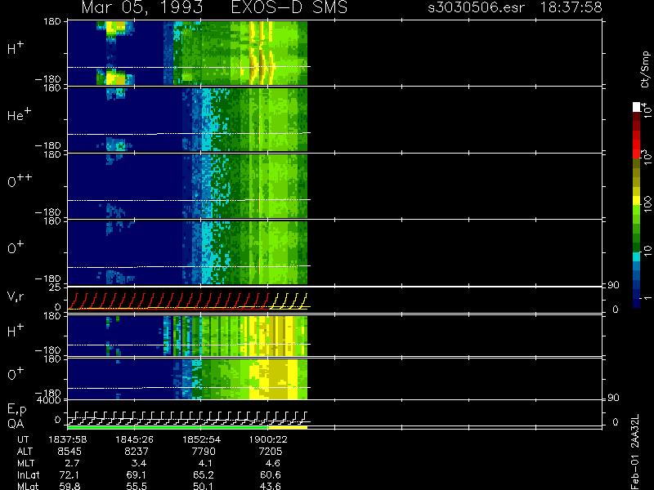654x490 pixels.
Task: Click the yellow segment of the QA bar
Action: (x=288, y=427)
